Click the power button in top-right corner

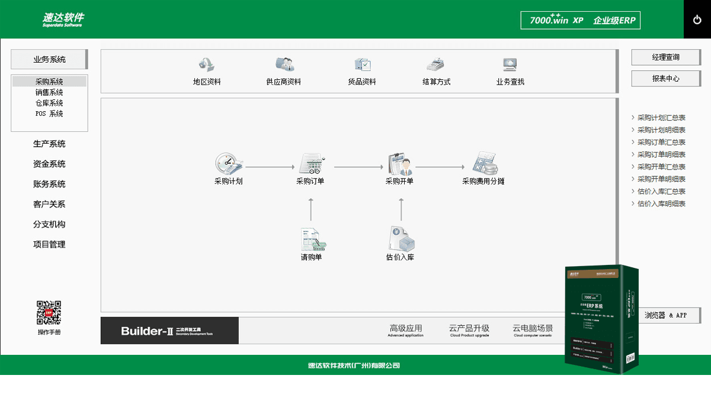(x=697, y=20)
